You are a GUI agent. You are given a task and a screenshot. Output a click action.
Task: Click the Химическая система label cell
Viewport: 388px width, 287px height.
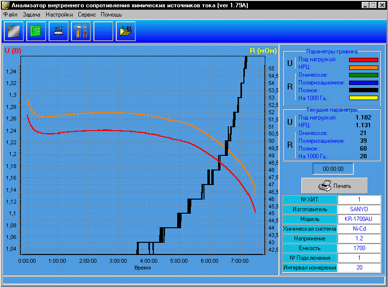310,229
